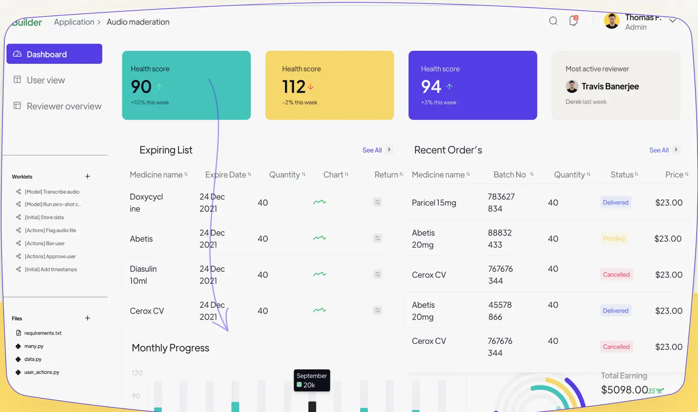698x412 pixels.
Task: Switch to Reviewer overview
Action: tap(64, 106)
